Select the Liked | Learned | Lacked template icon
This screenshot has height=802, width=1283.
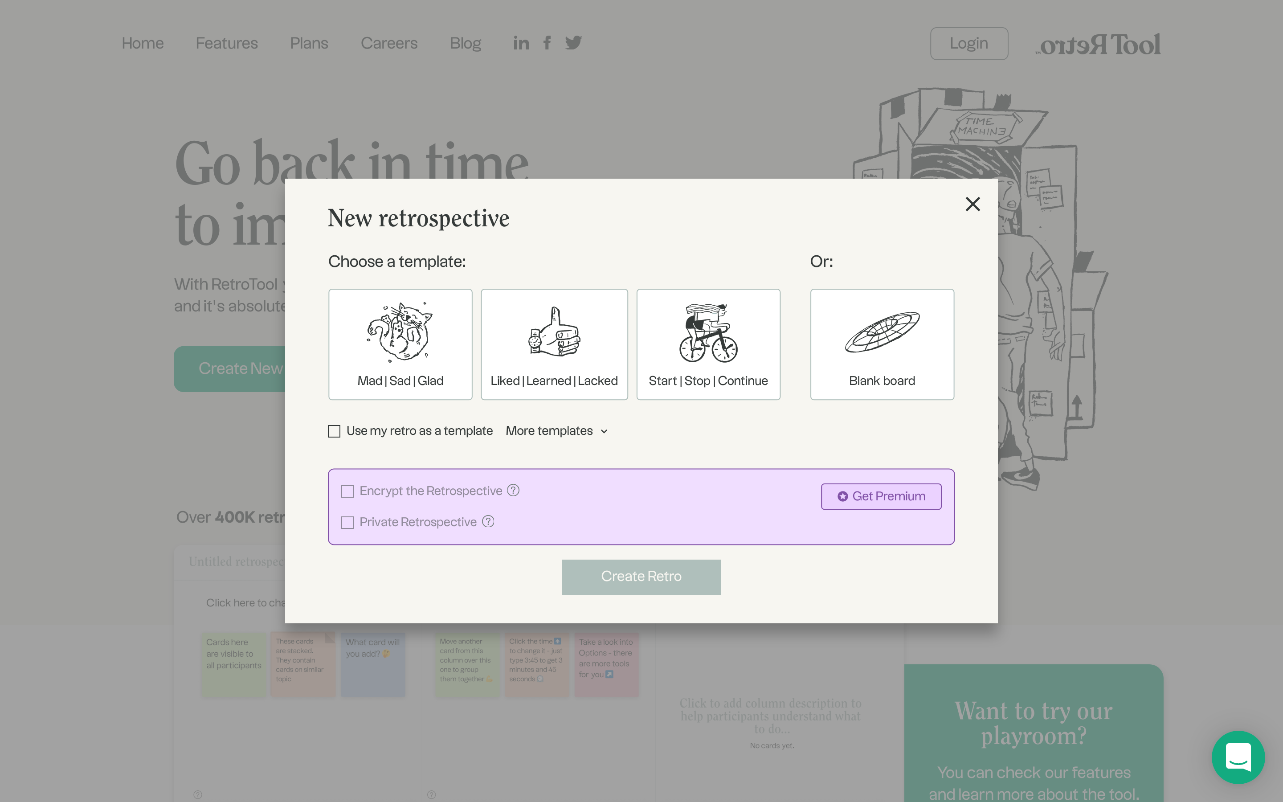point(553,336)
